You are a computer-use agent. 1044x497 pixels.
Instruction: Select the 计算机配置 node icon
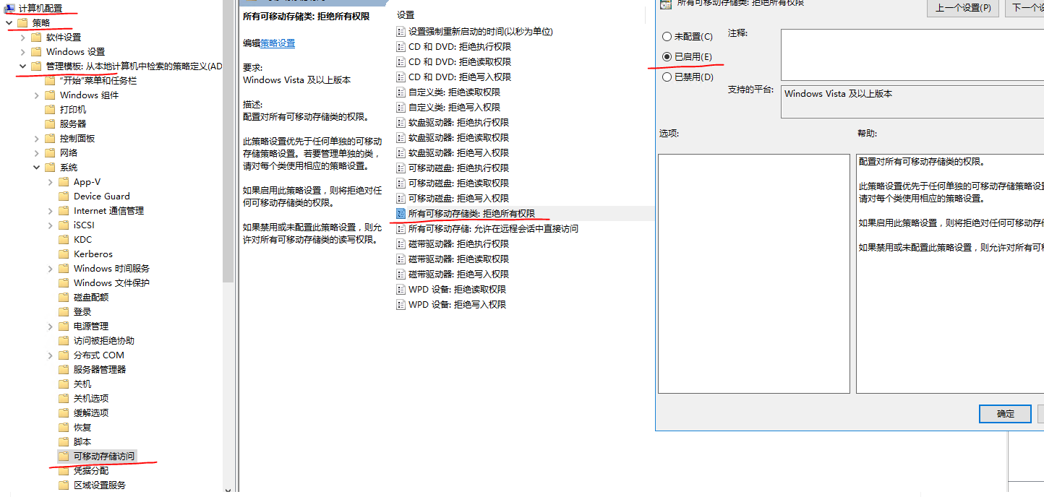tap(9, 8)
